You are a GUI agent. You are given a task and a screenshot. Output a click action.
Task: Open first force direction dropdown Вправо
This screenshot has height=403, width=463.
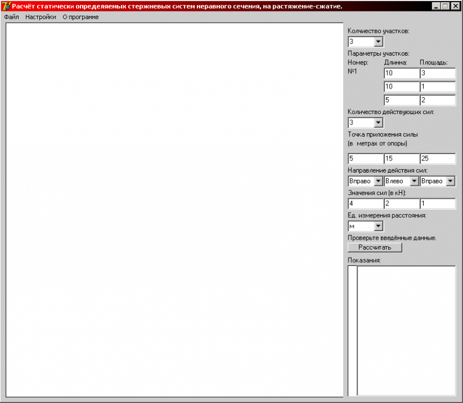(x=379, y=181)
